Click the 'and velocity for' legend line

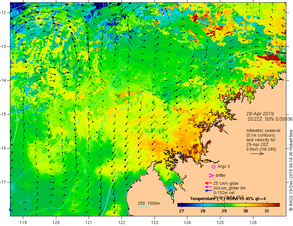[x=261, y=140]
